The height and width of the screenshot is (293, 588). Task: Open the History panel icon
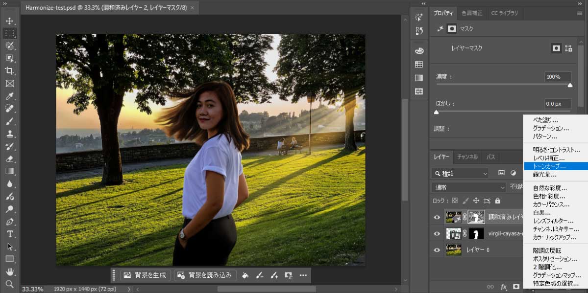419,31
